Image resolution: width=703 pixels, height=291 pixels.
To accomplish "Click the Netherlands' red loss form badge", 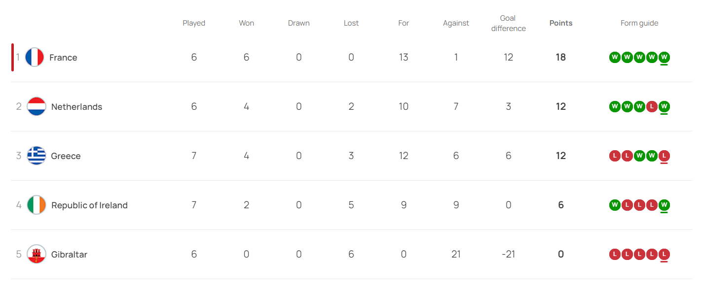I will 652,107.
